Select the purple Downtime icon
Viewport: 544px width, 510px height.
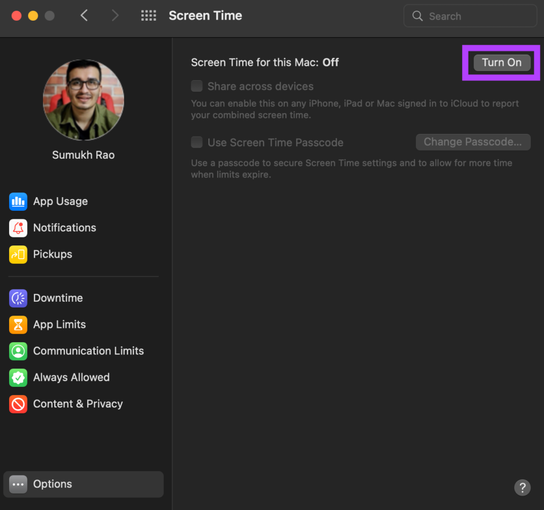pyautogui.click(x=18, y=298)
